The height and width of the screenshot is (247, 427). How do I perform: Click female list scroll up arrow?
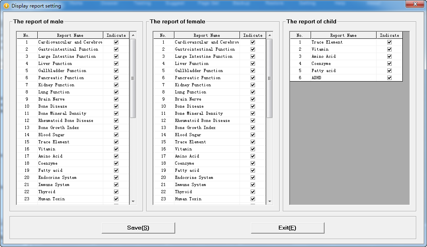270,35
